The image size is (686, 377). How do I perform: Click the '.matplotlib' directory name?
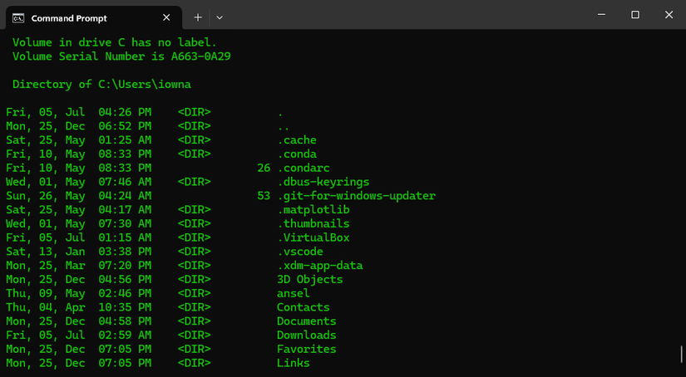[313, 210]
